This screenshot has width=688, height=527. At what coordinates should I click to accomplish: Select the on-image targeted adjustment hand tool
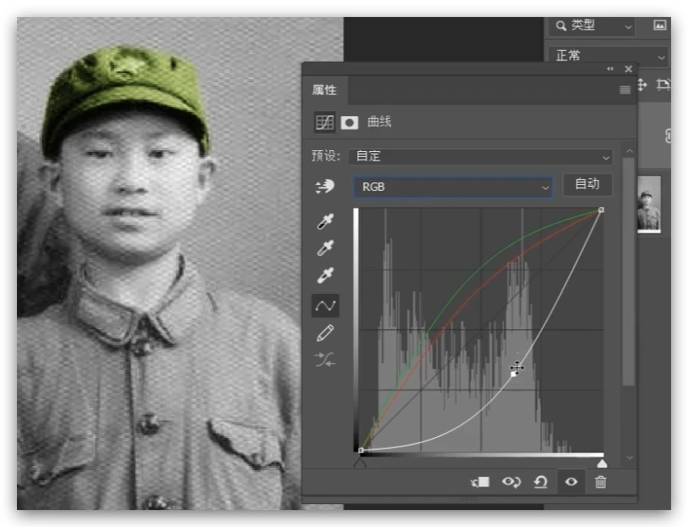click(x=325, y=187)
